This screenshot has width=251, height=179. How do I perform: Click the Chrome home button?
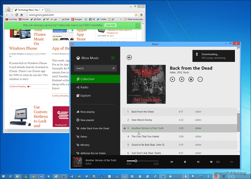coord(22,15)
